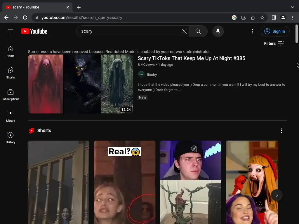Viewport: 299px width, 224px height.
Task: Open Home in sidebar
Action: (x=11, y=52)
